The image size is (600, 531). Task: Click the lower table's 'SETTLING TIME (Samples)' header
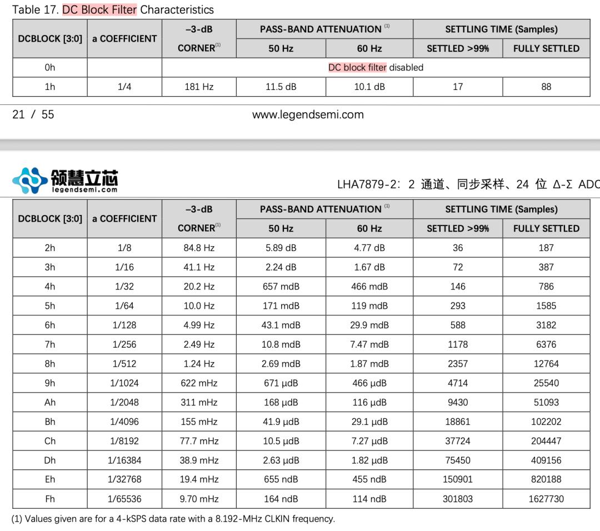[501, 209]
